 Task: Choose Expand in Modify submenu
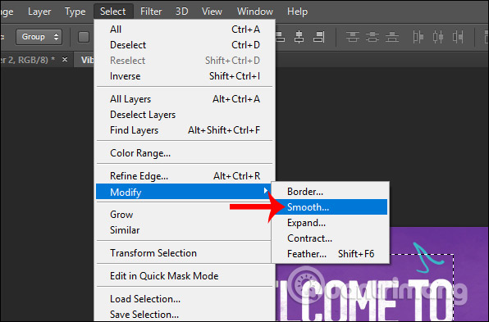tap(331, 223)
